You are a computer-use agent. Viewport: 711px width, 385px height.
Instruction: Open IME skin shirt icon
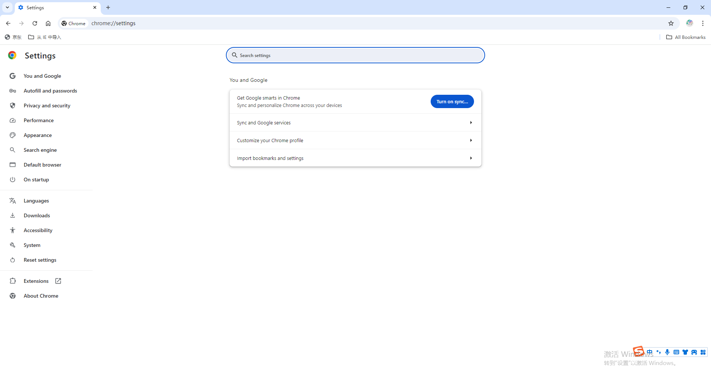point(685,352)
